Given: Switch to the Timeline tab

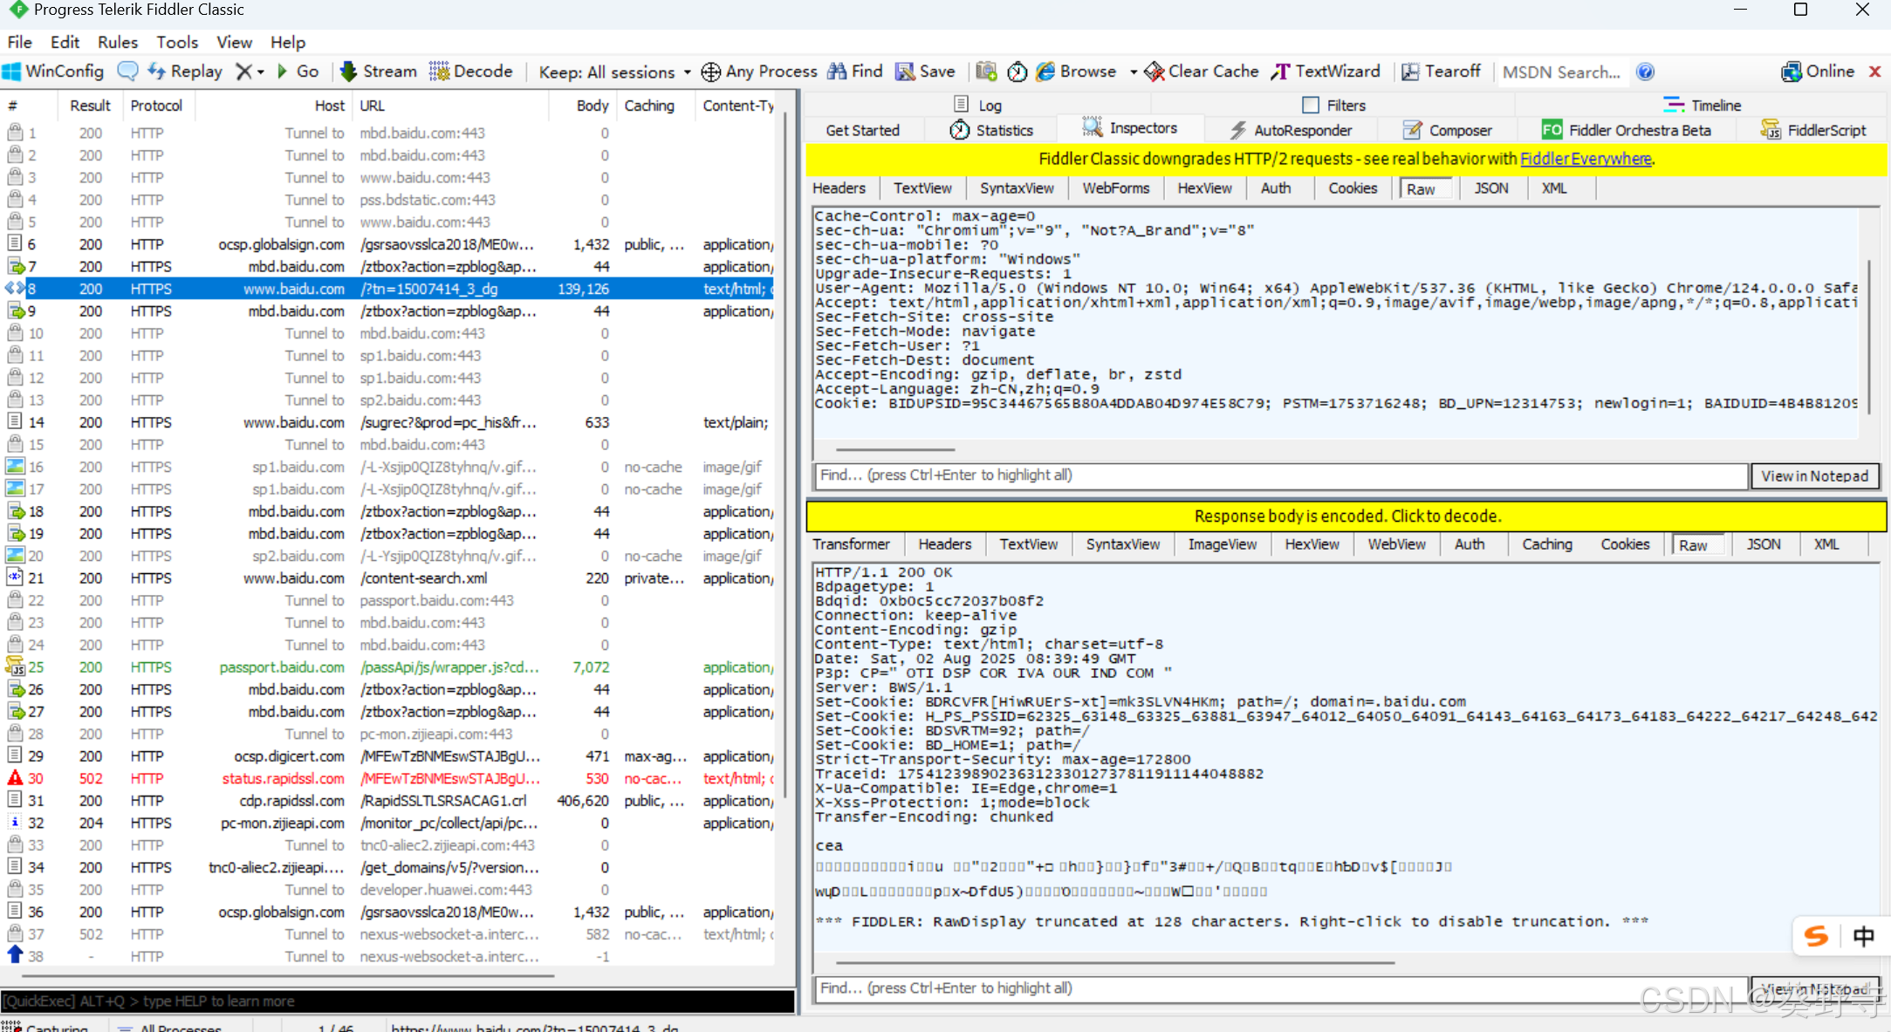Looking at the screenshot, I should 1703,105.
